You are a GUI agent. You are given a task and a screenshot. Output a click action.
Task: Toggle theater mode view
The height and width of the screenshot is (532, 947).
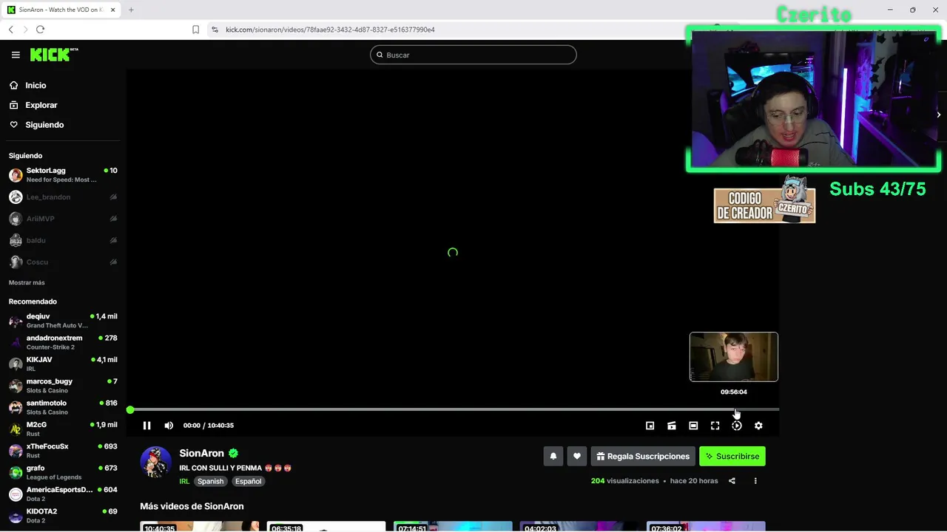pyautogui.click(x=693, y=426)
